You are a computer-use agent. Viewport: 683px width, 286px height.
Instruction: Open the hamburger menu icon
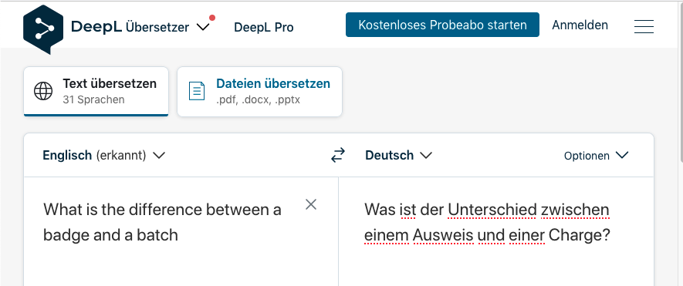[644, 26]
